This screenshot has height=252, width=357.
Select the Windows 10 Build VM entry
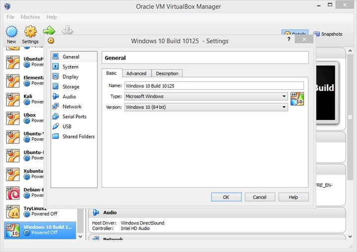[x=40, y=230]
